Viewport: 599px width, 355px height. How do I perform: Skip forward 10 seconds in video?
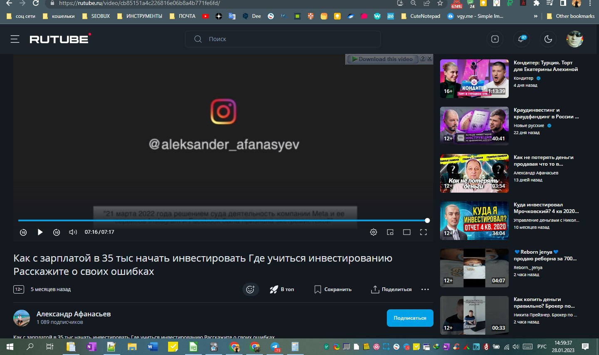[57, 232]
